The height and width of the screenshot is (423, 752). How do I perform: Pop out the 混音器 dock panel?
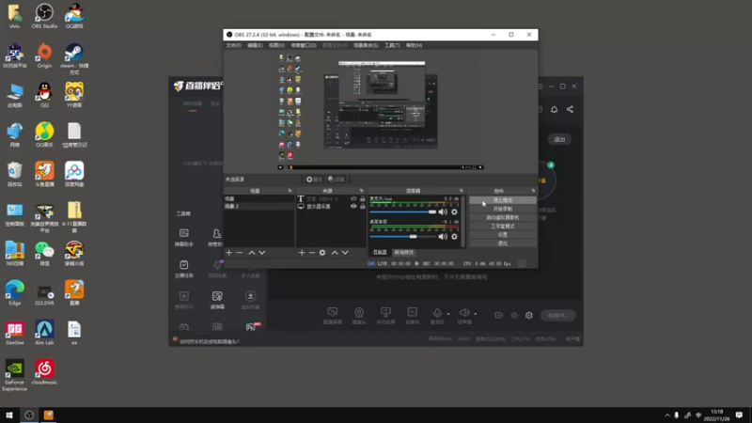point(462,191)
